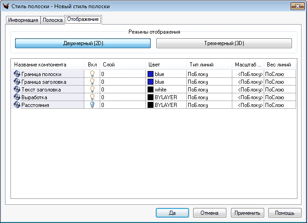Toggle visibility bulb for Граница заголовка
This screenshot has width=307, height=223.
92,81
